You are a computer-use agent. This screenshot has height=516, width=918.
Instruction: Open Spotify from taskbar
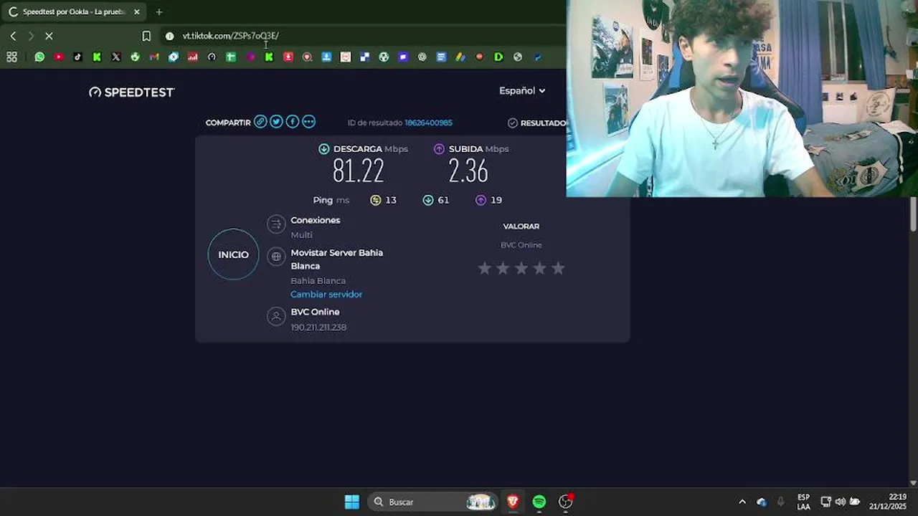(x=539, y=502)
